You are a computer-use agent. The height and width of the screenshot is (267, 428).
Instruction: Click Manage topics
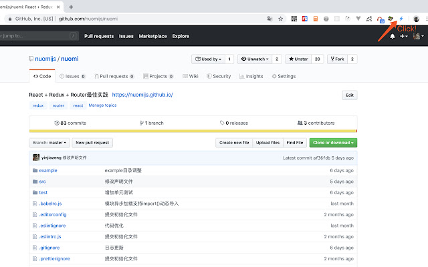(102, 105)
